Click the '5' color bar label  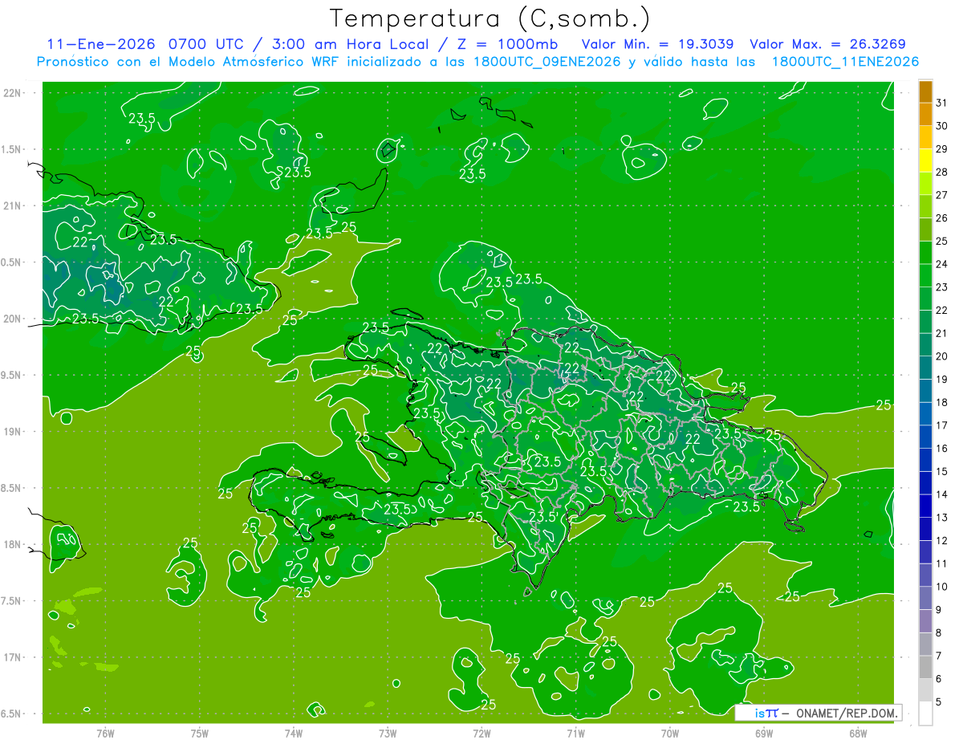[939, 702]
